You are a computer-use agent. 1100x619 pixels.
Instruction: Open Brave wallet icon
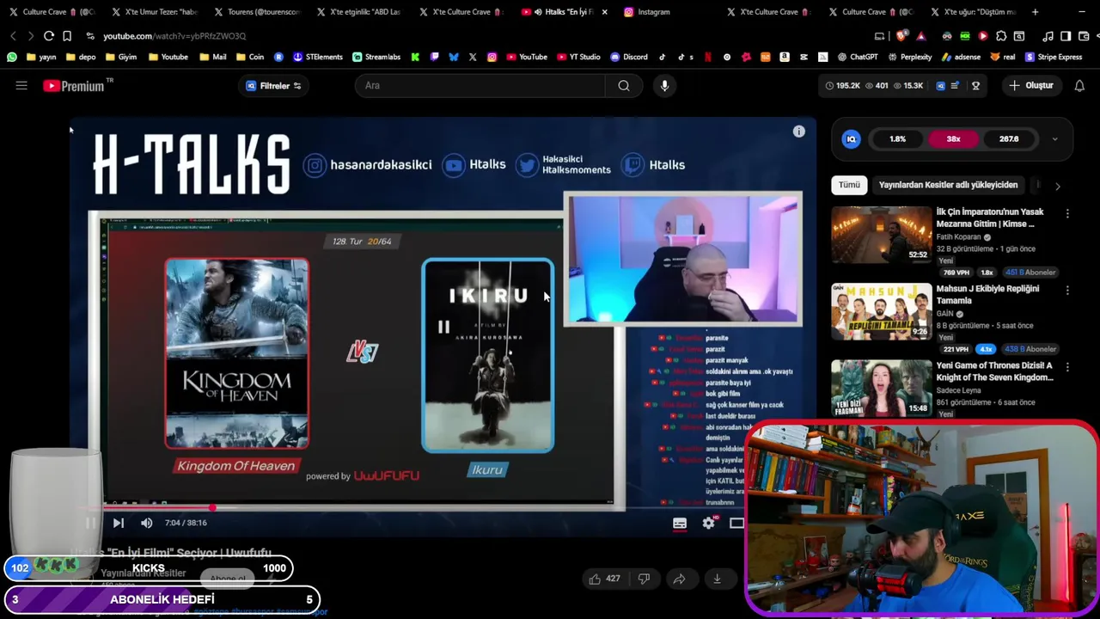(x=1083, y=36)
